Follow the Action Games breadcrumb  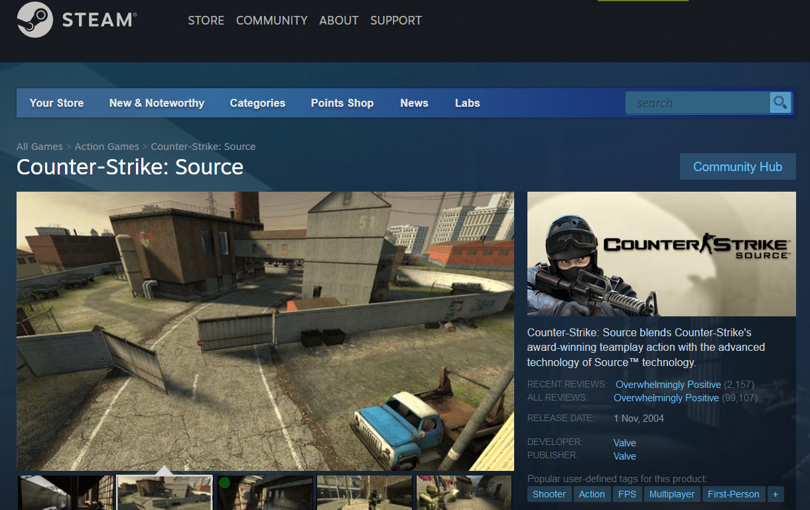pyautogui.click(x=107, y=147)
